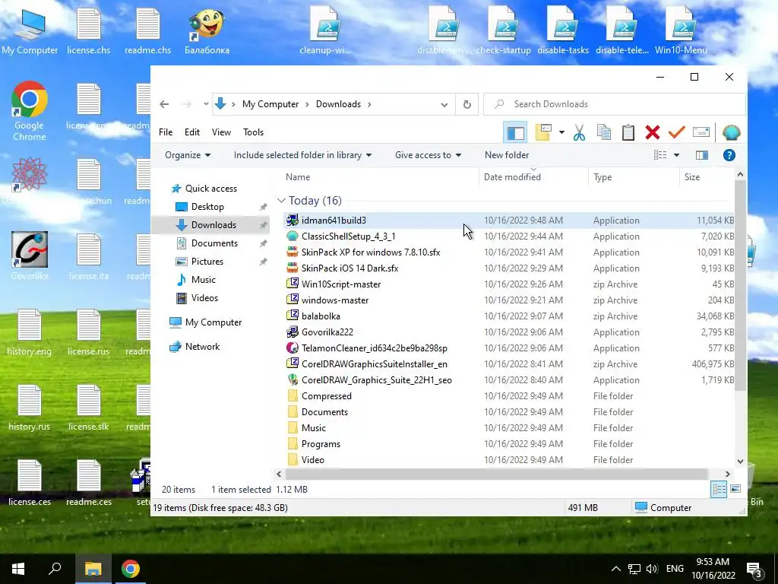Refresh the Downloads folder
This screenshot has width=778, height=584.
coord(467,104)
